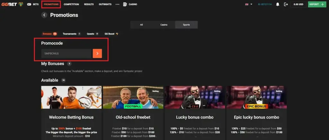Open the Casino section

(x=133, y=4)
